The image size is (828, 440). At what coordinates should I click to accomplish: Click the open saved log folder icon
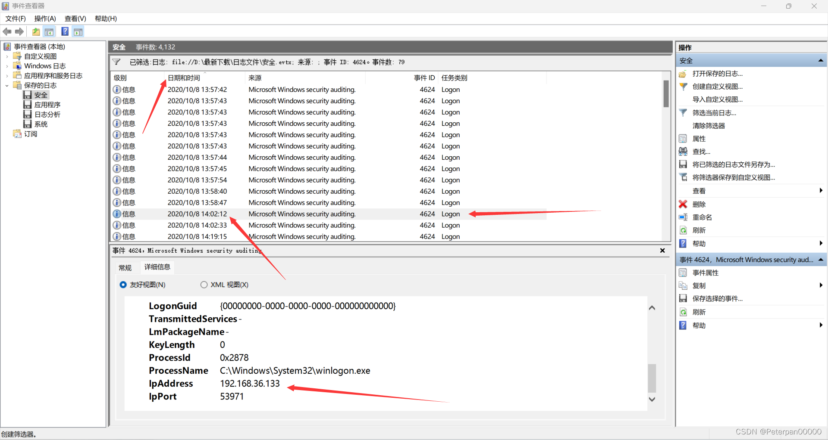tap(683, 74)
